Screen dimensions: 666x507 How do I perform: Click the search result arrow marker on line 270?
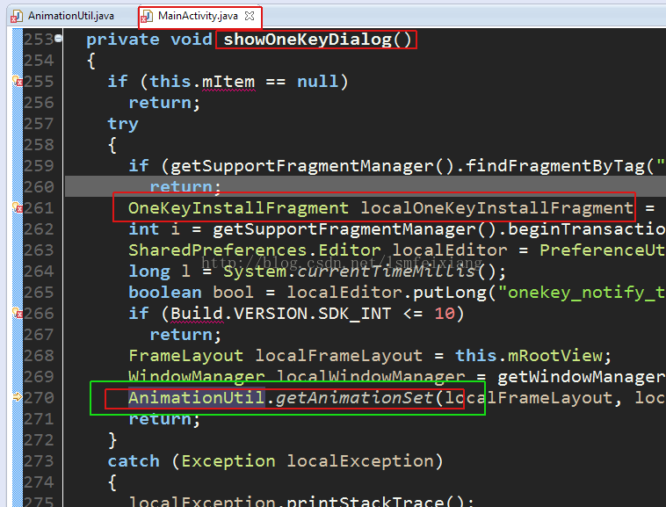(18, 397)
